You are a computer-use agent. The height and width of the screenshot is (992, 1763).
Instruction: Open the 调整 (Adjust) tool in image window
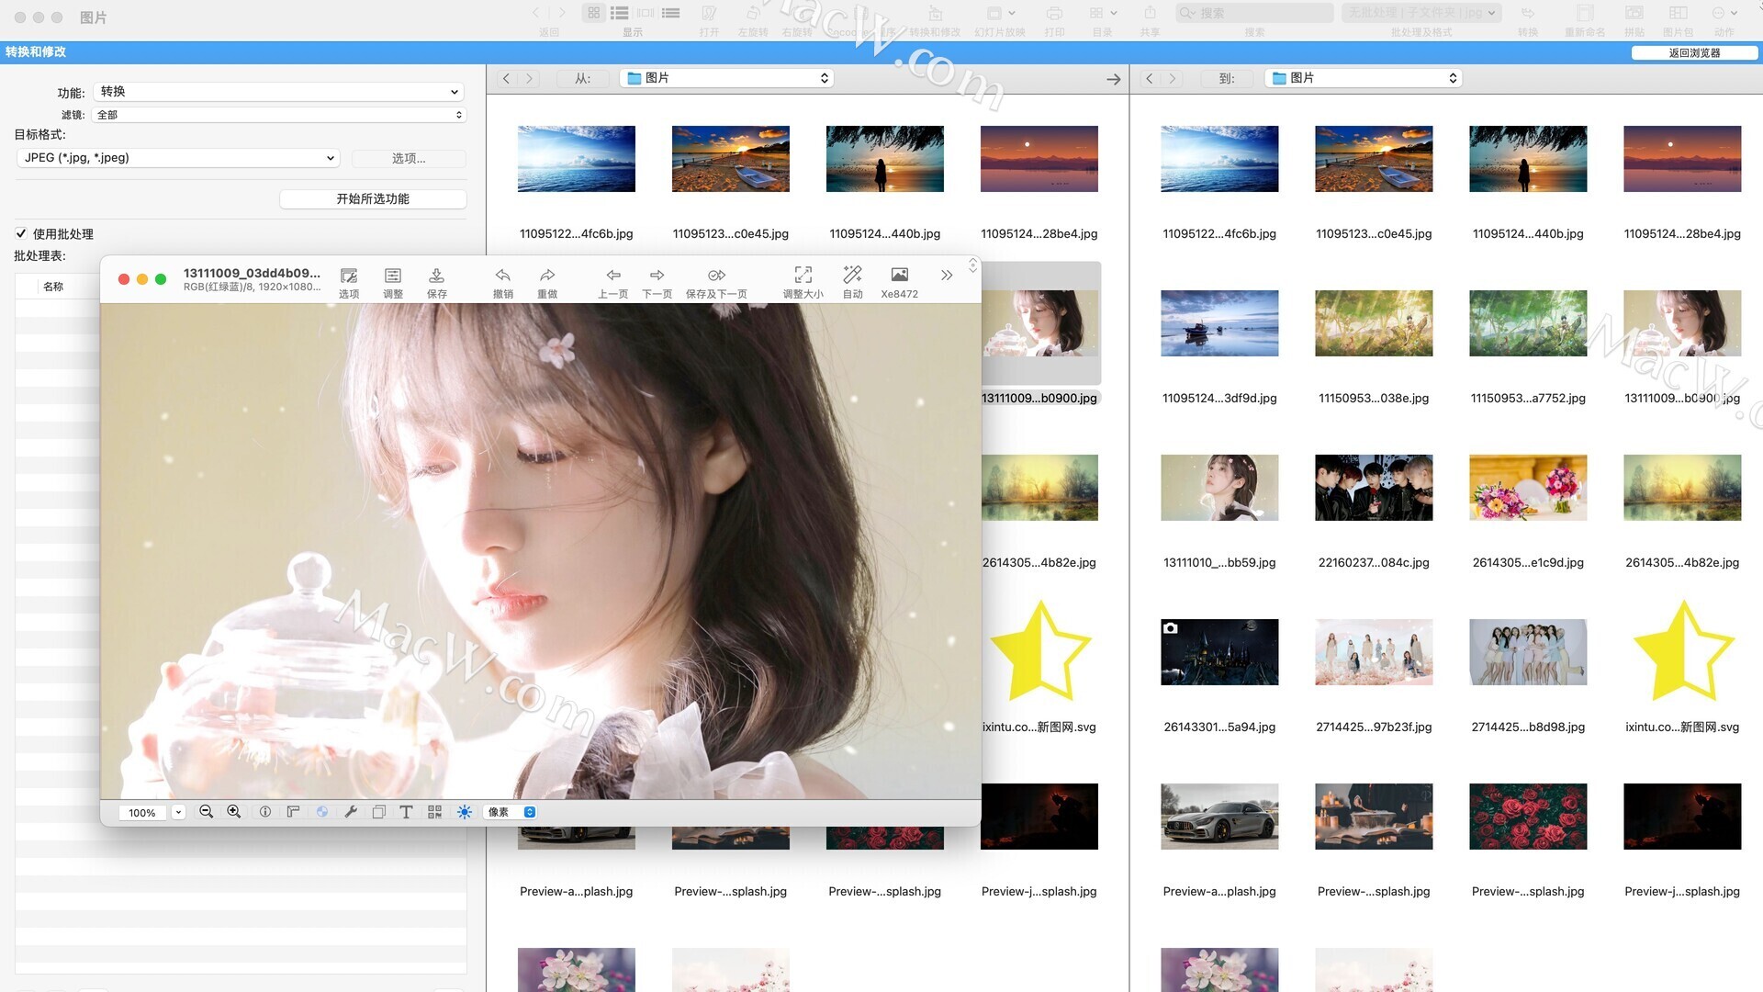coord(393,282)
